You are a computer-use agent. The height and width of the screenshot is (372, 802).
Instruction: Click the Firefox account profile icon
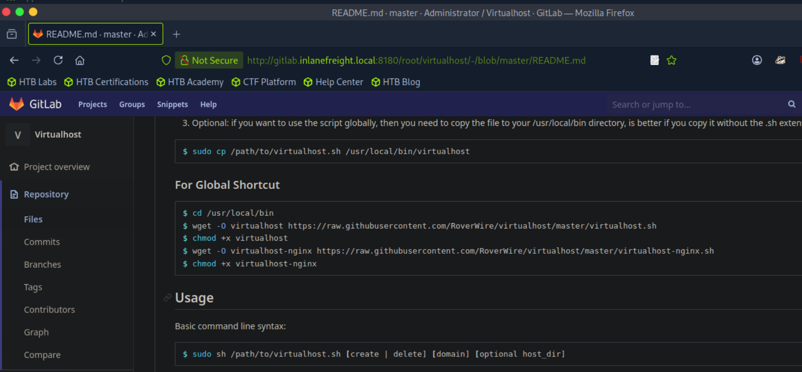tap(757, 61)
